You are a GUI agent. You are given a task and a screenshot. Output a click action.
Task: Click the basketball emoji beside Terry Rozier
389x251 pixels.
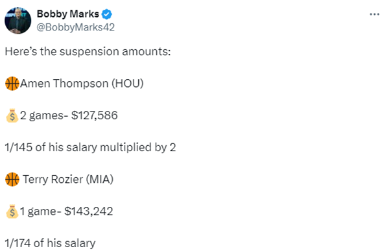point(12,179)
